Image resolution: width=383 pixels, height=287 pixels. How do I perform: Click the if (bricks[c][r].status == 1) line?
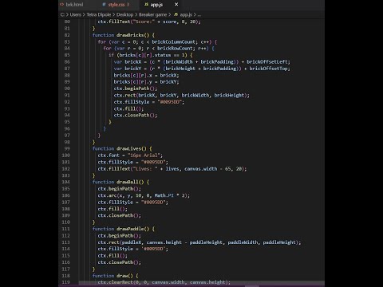(x=151, y=55)
